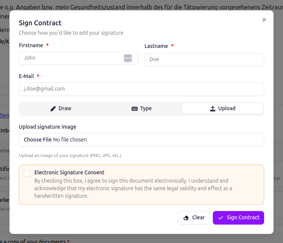Click the keyboard icon on Type tab
The image size is (283, 243).
135,109
